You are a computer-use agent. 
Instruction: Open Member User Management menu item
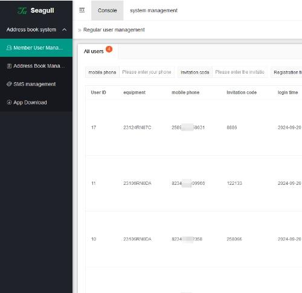click(36, 48)
